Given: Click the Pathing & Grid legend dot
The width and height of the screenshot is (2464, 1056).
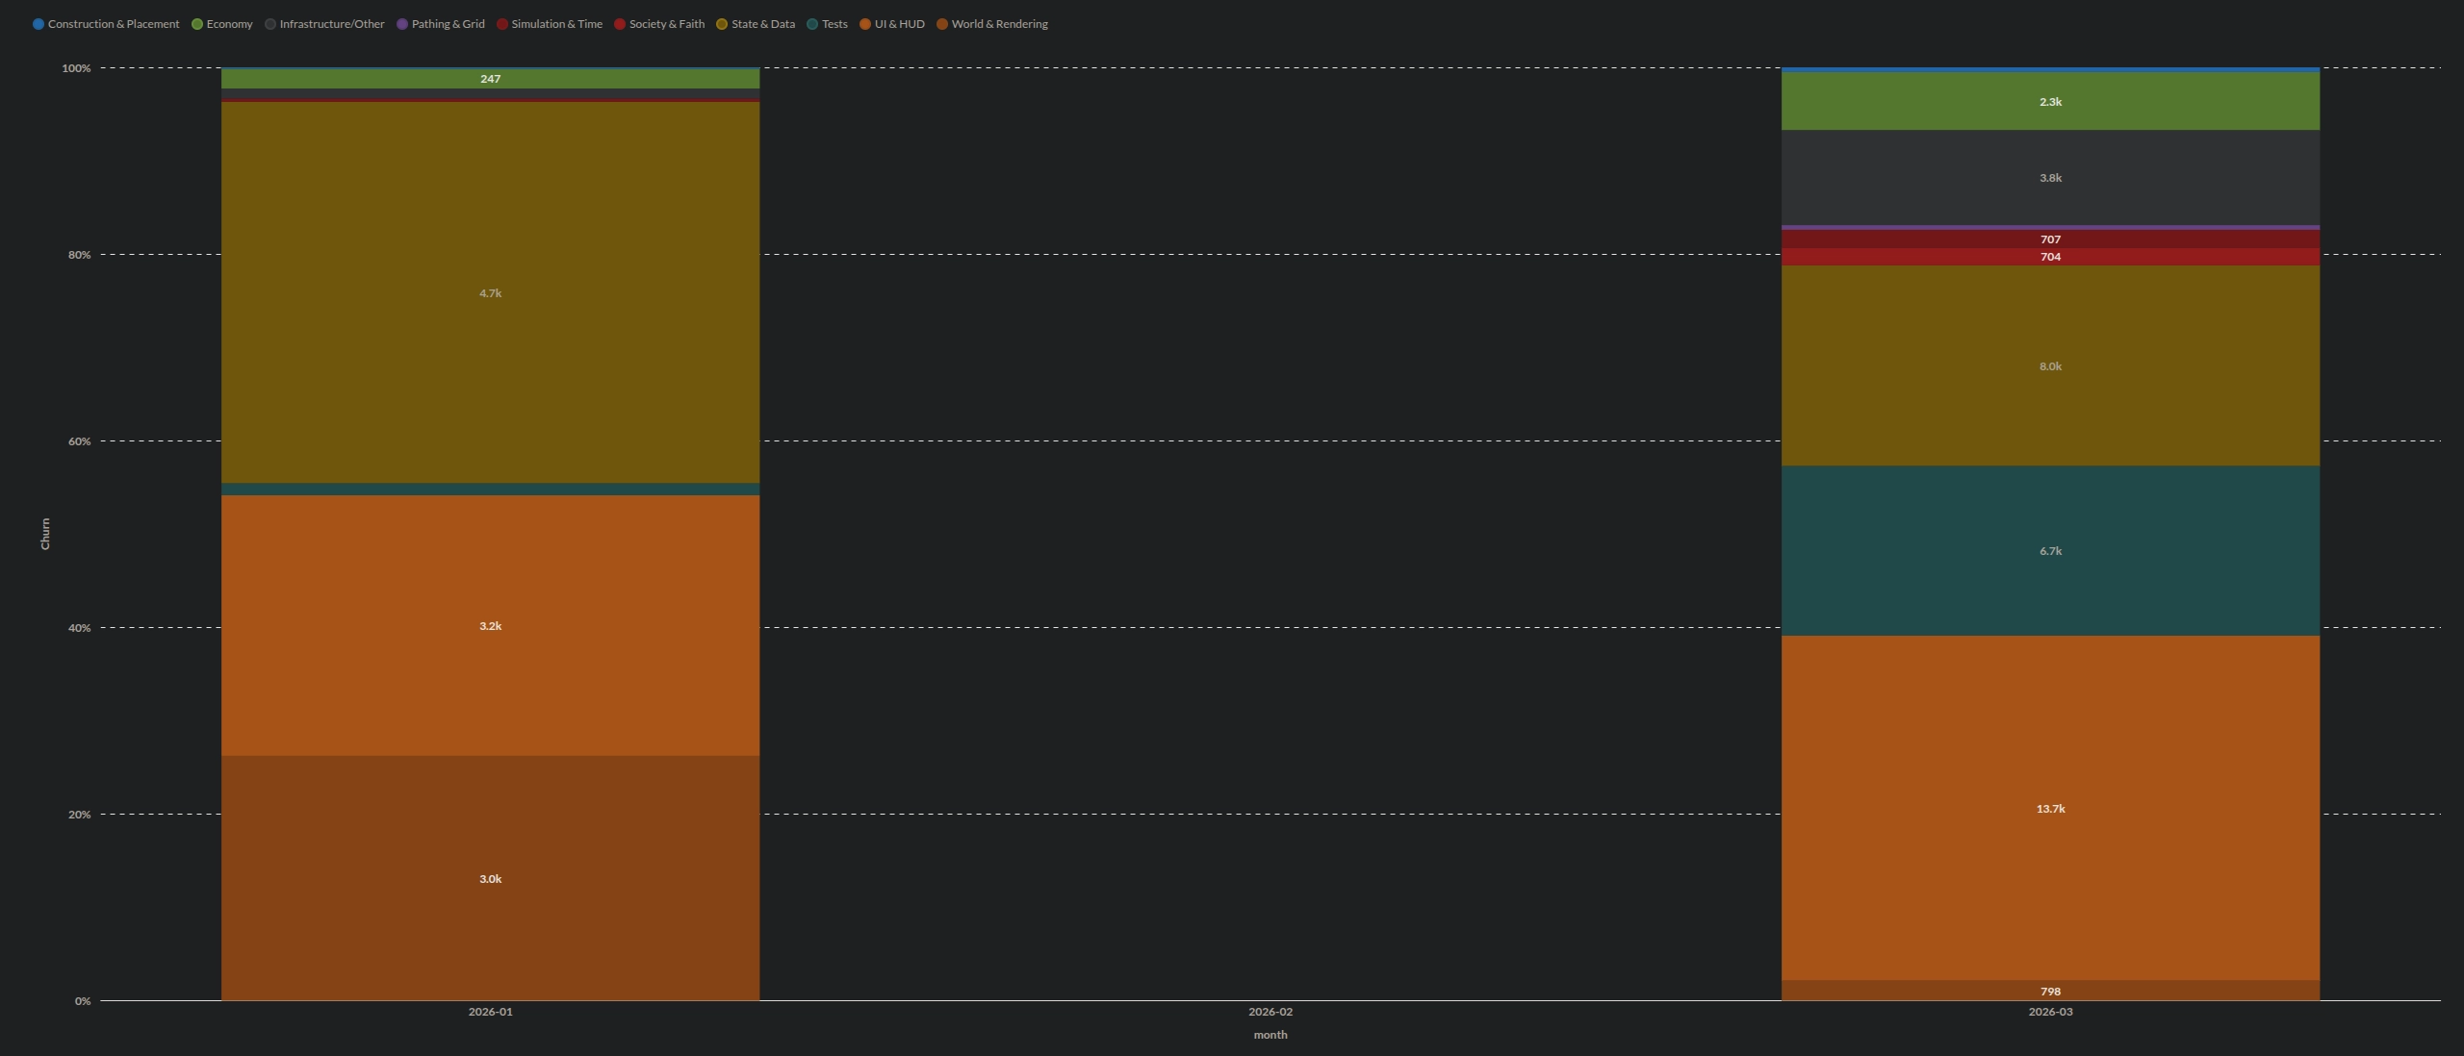Looking at the screenshot, I should click(x=402, y=24).
